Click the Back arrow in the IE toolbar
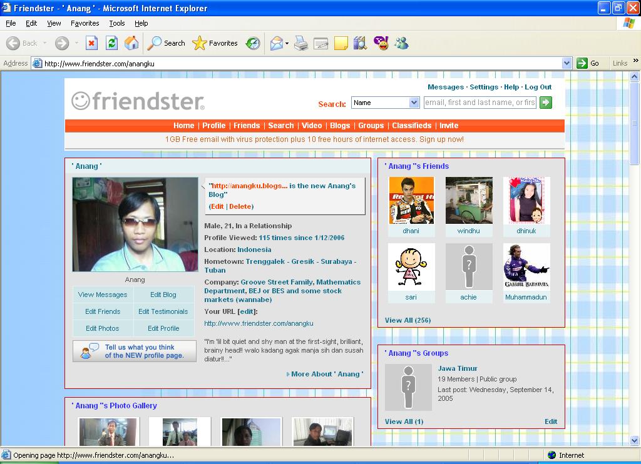 pos(13,43)
